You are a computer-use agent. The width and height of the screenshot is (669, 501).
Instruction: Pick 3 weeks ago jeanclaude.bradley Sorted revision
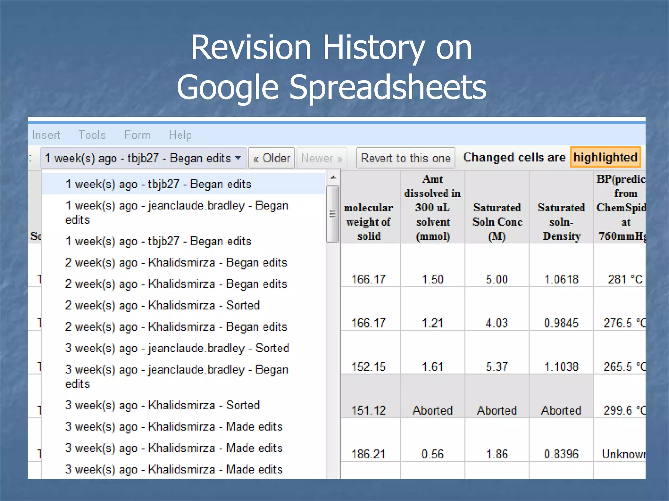coord(177,348)
